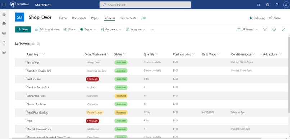The image size is (290, 139).
Task: Open the JS account avatar
Action: coord(286,5)
